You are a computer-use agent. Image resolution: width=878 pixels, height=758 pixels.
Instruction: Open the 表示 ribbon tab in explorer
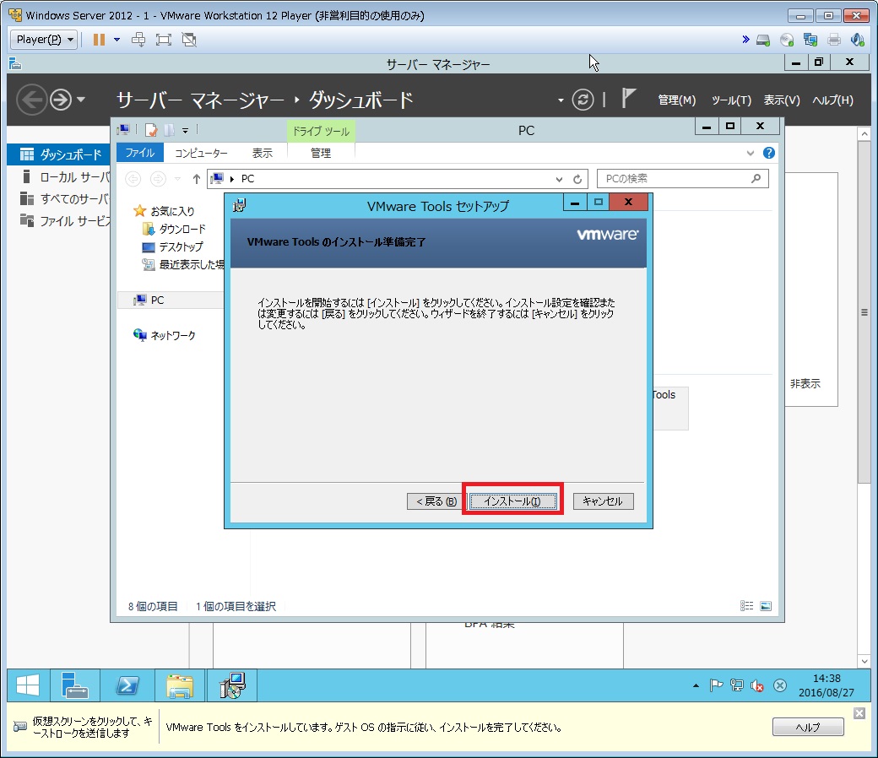[262, 153]
